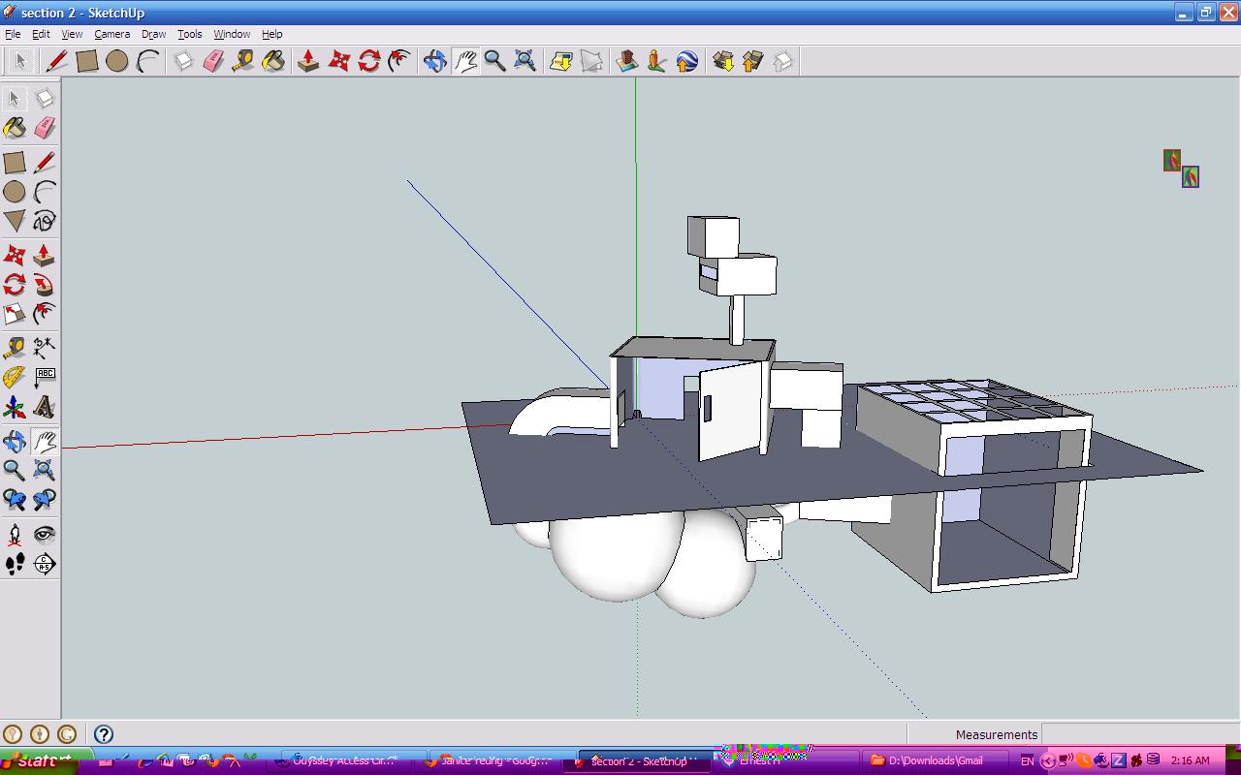
Task: Activate the Orbit tool
Action: 15,441
